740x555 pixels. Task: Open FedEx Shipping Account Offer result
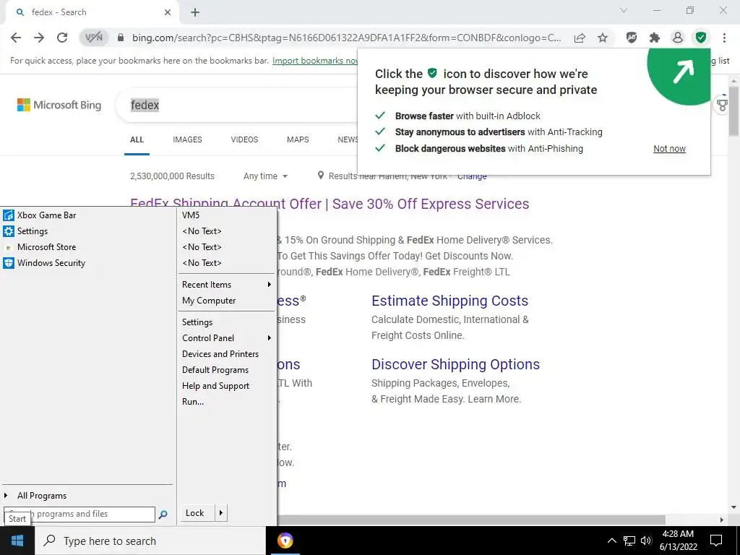coord(330,204)
